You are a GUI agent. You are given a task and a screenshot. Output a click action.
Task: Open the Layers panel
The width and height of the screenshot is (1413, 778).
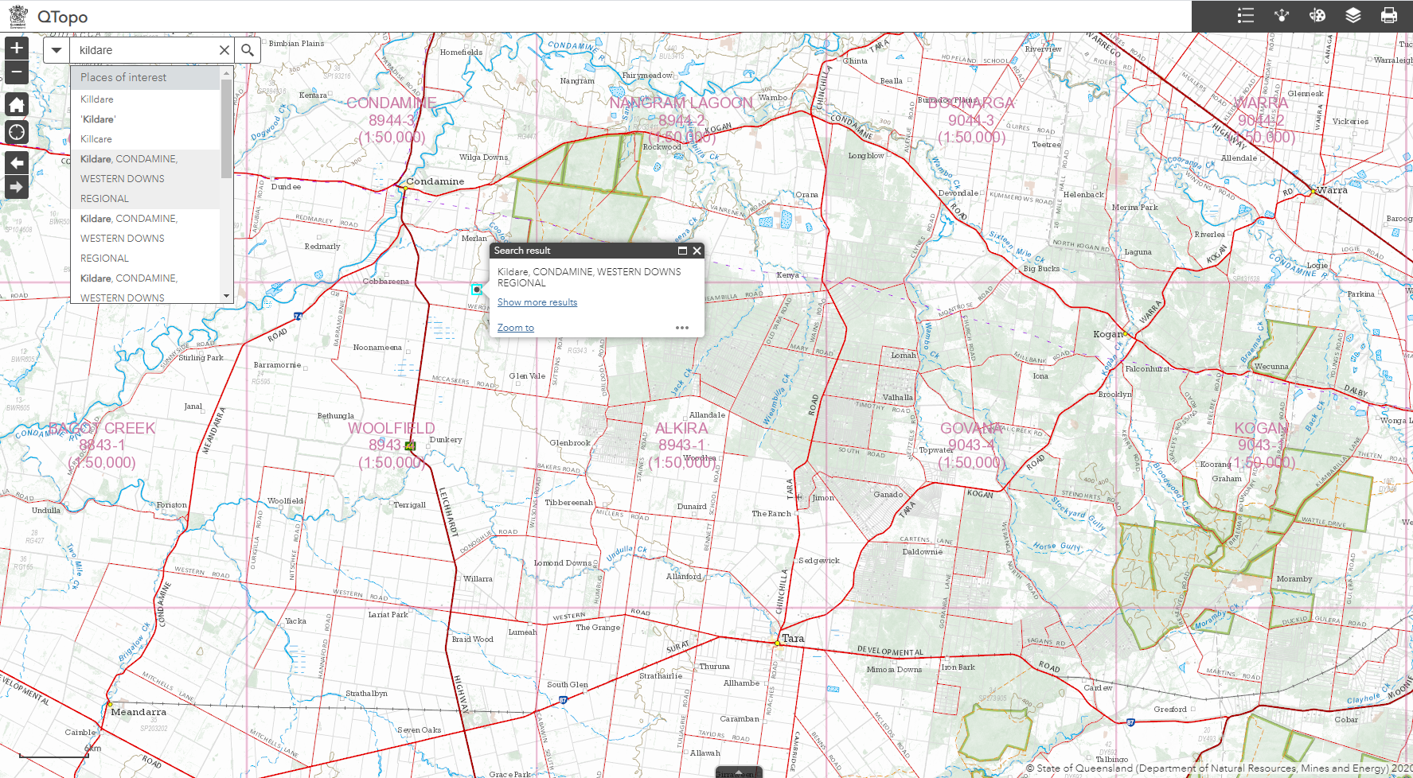[1352, 15]
